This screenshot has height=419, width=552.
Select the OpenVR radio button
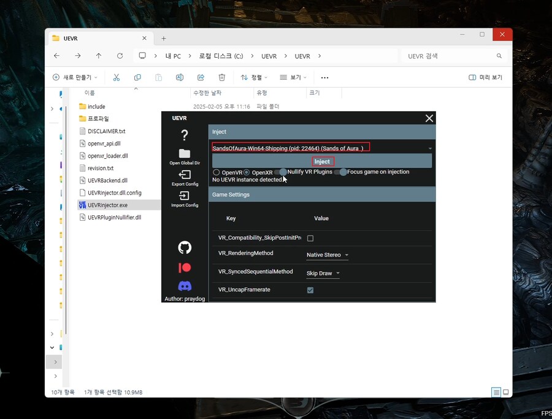pos(216,172)
